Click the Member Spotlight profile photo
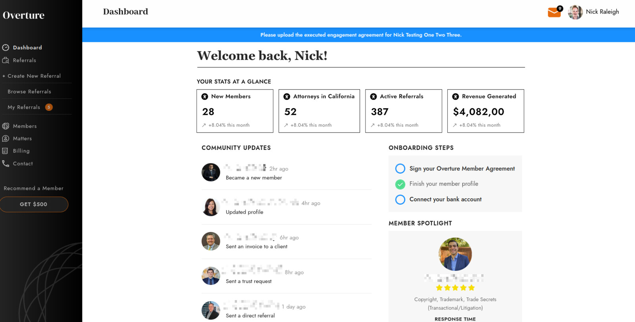635x322 pixels. click(455, 254)
